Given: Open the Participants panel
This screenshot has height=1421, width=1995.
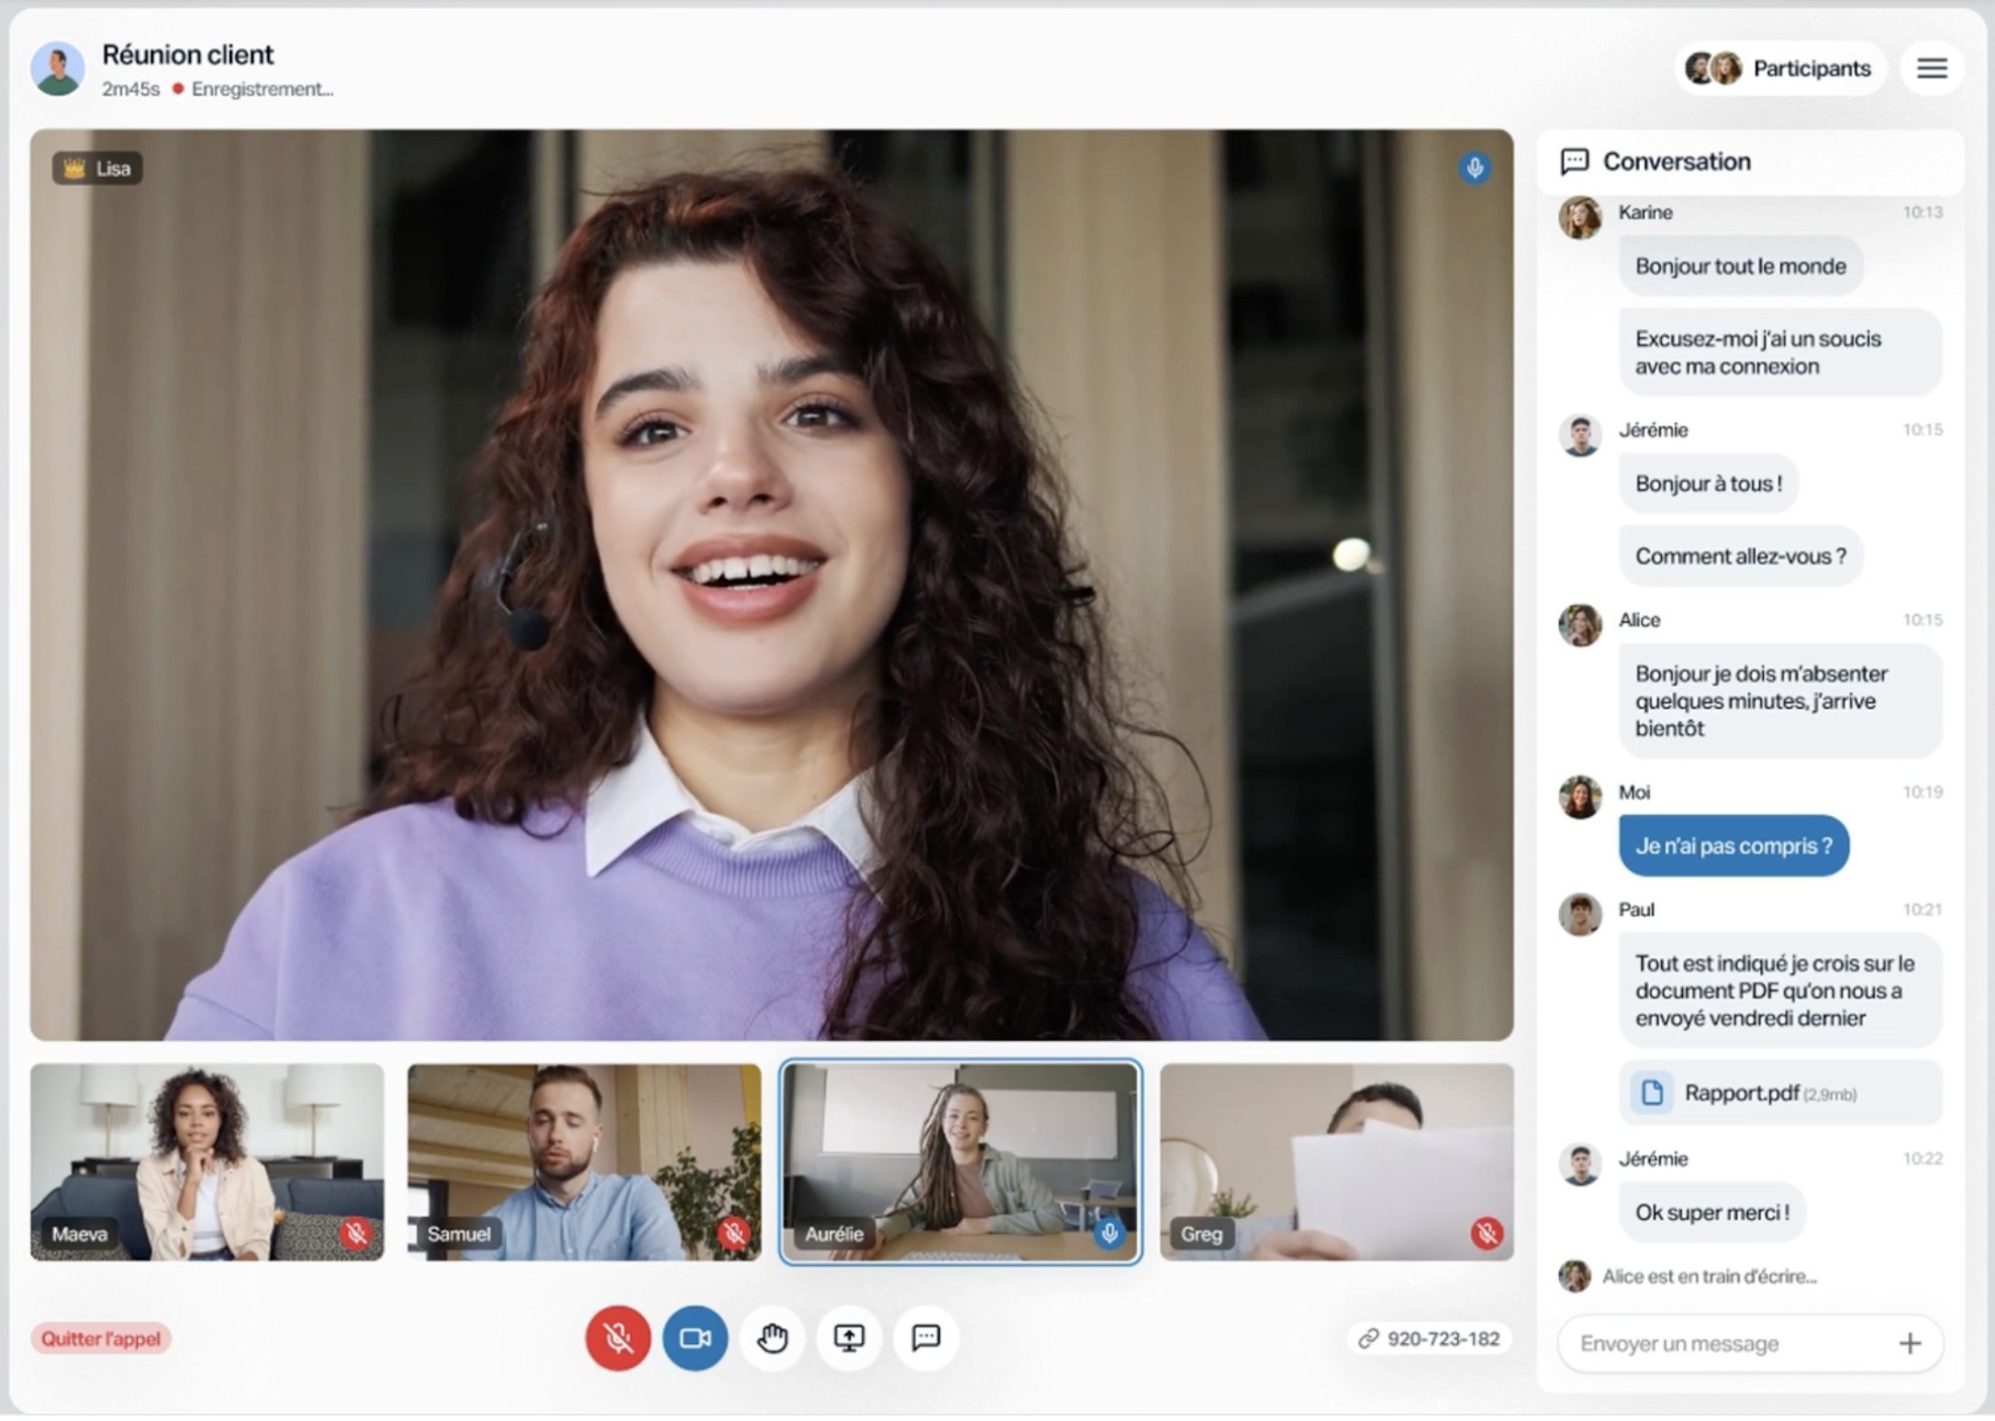Looking at the screenshot, I should 1779,68.
